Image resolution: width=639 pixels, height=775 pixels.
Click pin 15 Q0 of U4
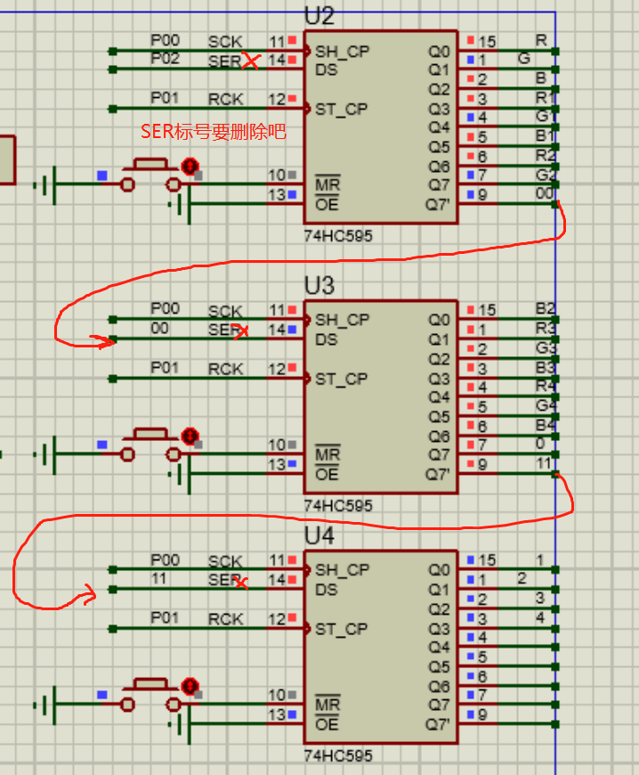click(478, 569)
